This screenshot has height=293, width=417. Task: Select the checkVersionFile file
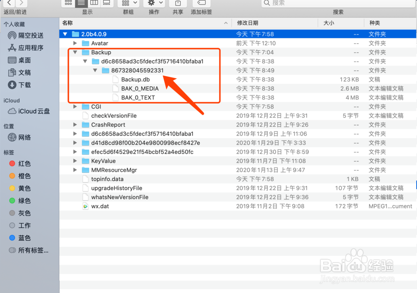[114, 116]
